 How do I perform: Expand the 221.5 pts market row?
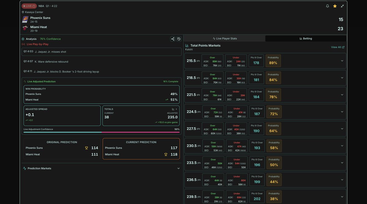pyautogui.click(x=342, y=95)
